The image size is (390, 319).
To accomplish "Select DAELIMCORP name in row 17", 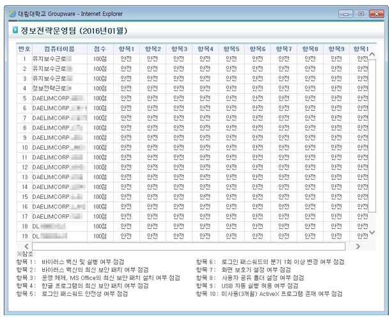I will coord(58,217).
